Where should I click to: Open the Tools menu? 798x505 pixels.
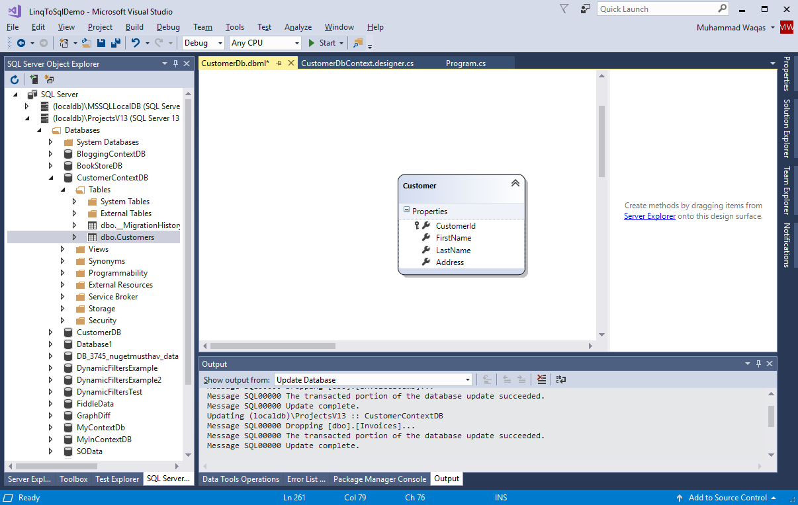[235, 27]
